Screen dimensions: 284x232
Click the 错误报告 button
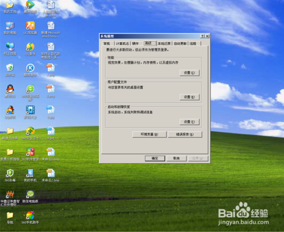[185, 134]
